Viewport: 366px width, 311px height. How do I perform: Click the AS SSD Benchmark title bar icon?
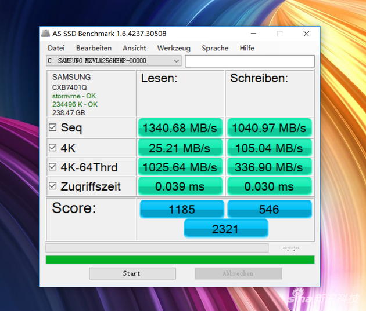pos(45,34)
